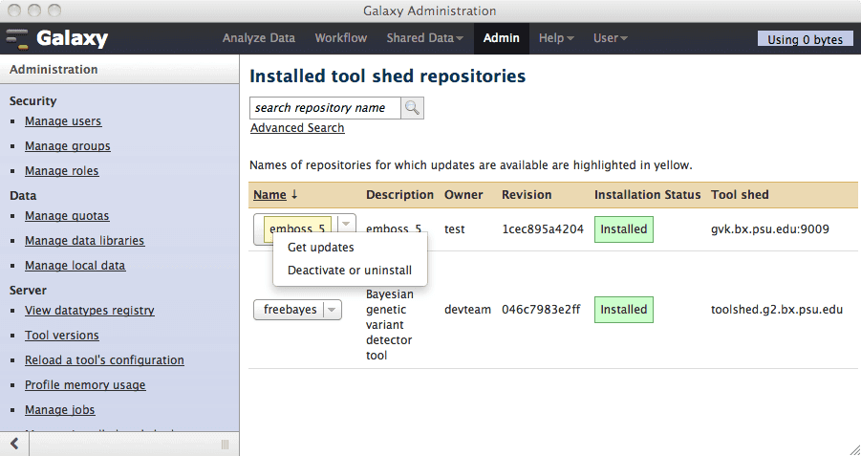
Task: Go to the Workflow tab
Action: (x=340, y=38)
